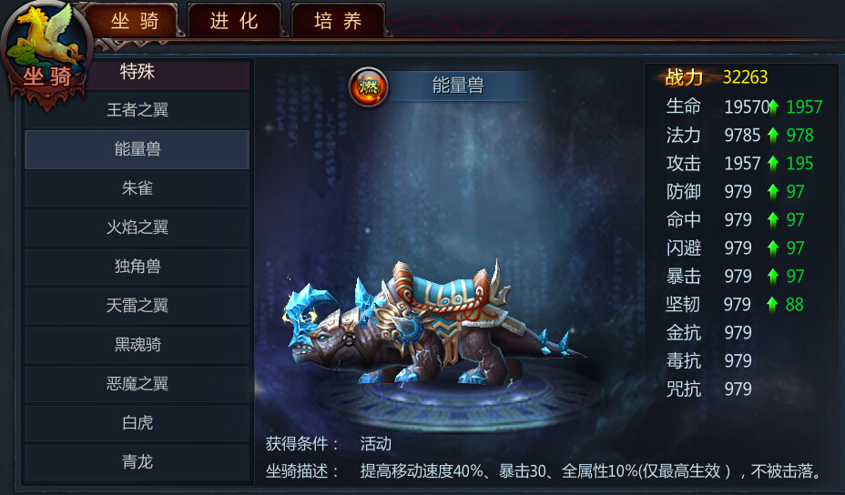Open the 进化 tab
Screen dimensions: 845x495
point(234,21)
